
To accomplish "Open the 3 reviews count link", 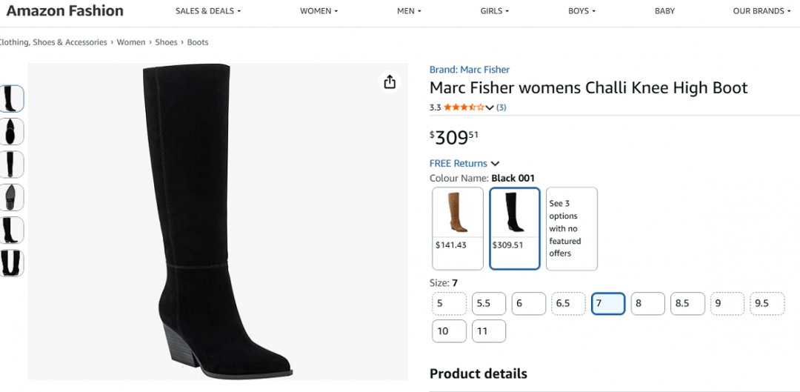I will click(x=501, y=107).
